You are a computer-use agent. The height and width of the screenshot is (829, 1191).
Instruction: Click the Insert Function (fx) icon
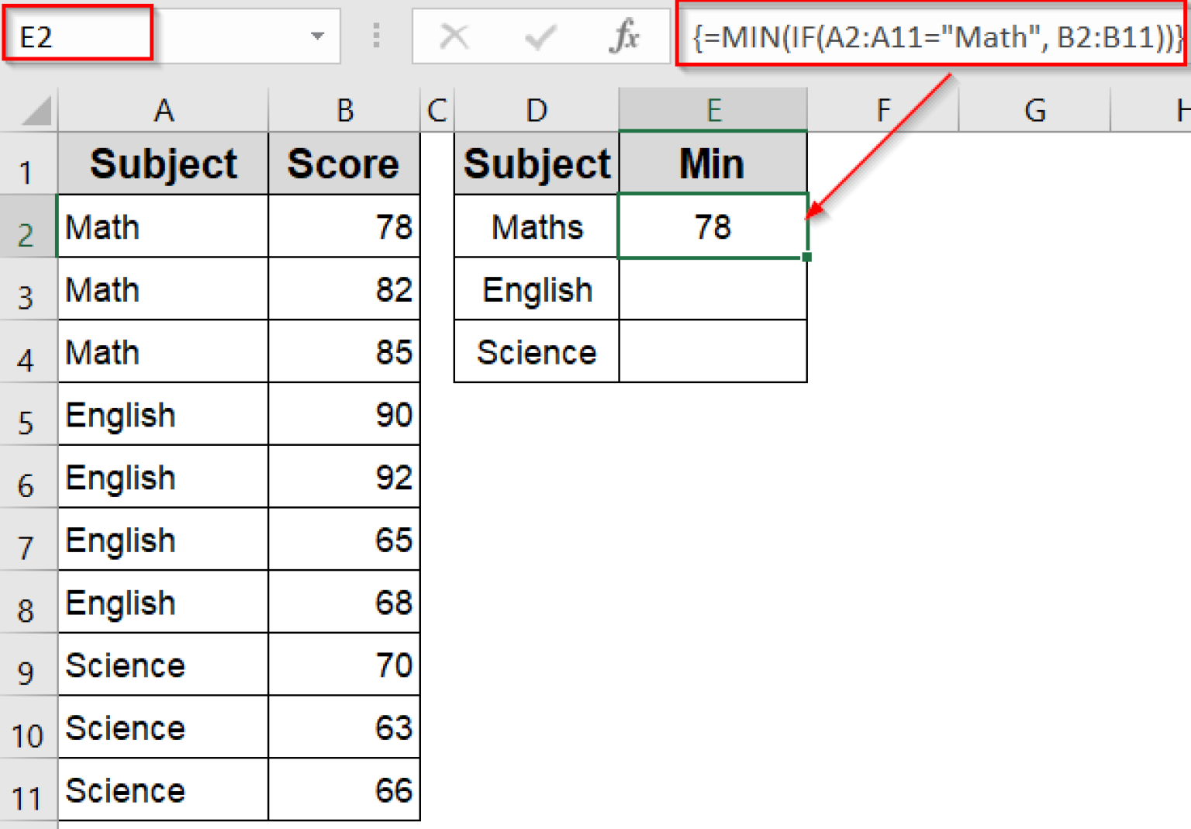tap(623, 36)
